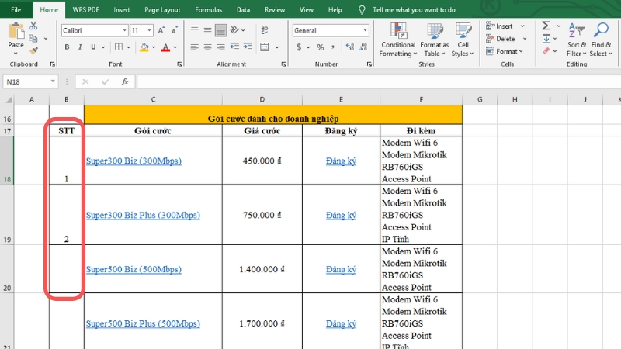The image size is (621, 349).
Task: Open the Formulas ribbon tab
Action: pyautogui.click(x=207, y=10)
